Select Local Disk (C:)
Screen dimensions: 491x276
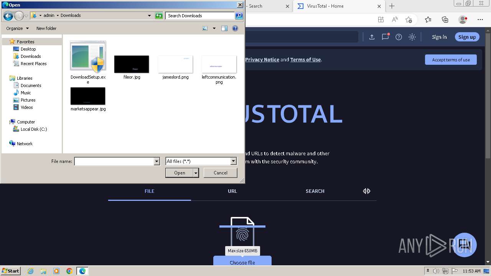(34, 129)
